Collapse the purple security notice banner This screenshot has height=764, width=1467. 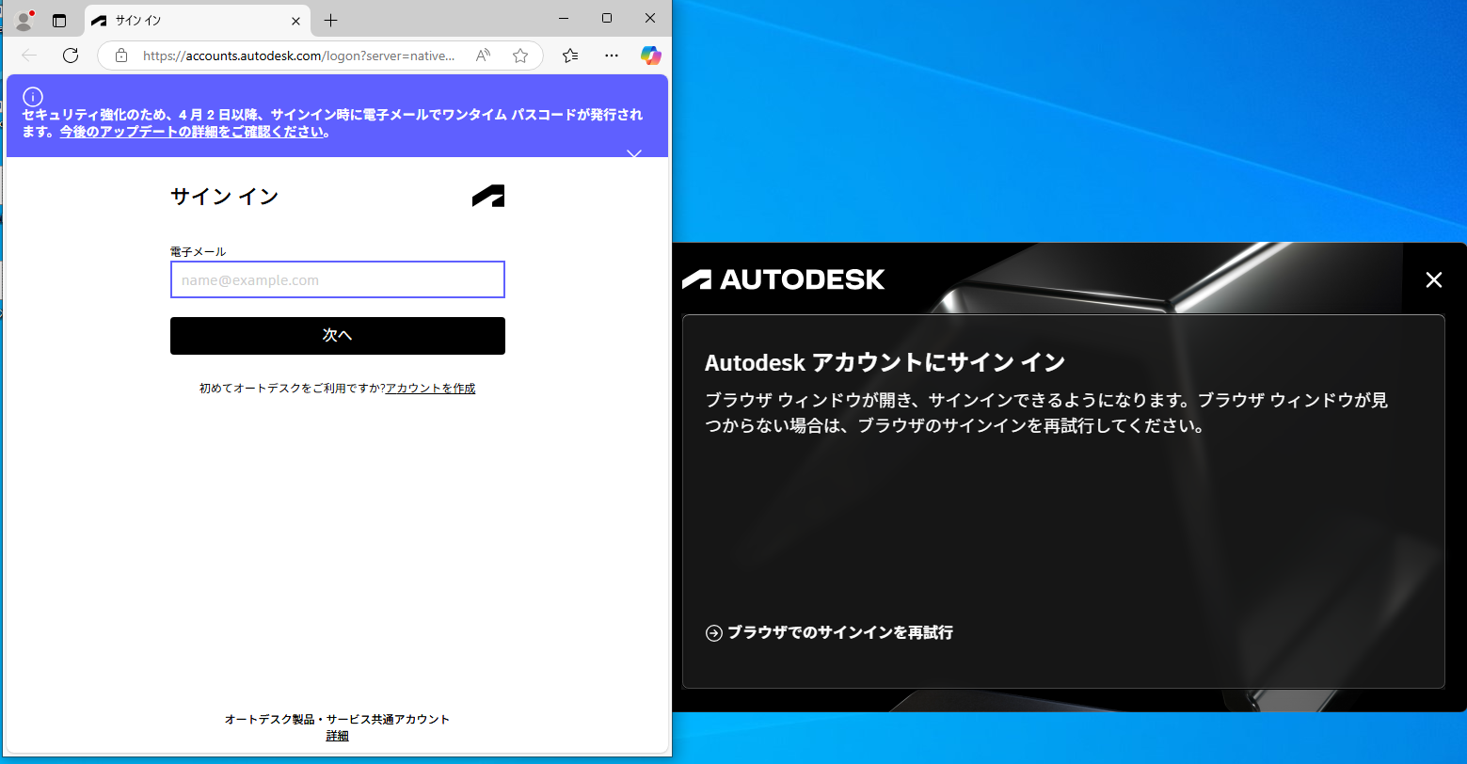[x=634, y=153]
